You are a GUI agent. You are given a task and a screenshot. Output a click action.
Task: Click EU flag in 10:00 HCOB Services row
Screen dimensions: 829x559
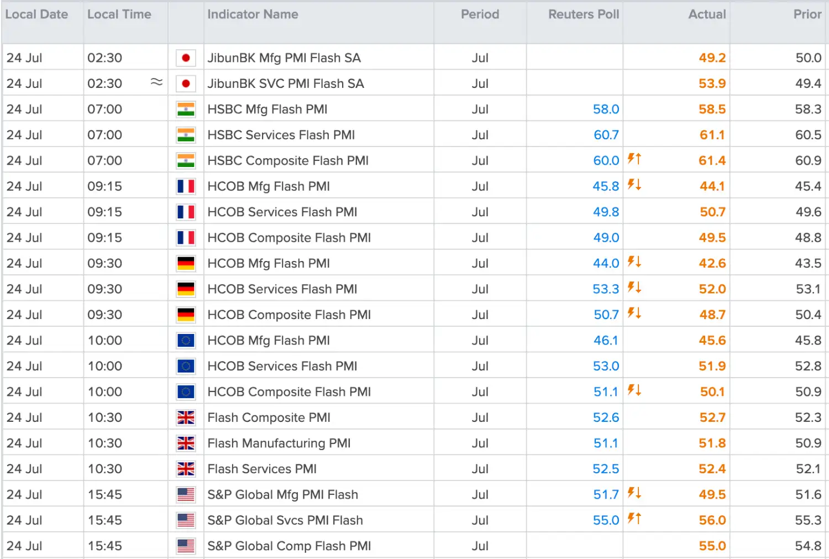(186, 367)
